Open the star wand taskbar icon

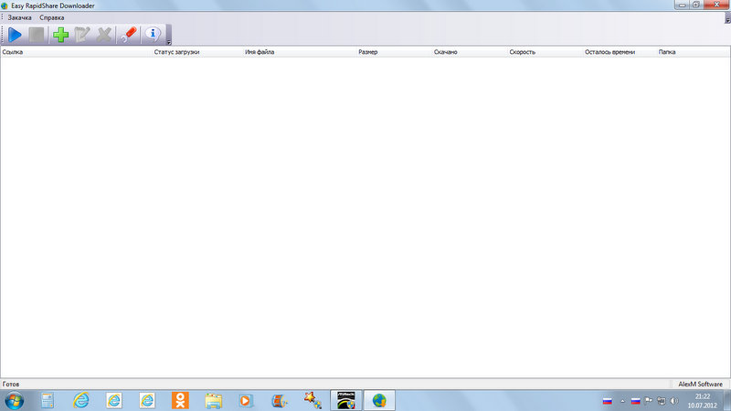tap(313, 401)
